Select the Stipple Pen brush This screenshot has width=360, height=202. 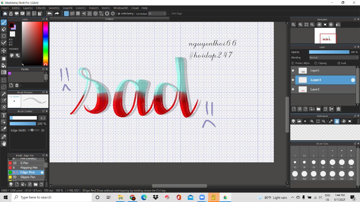(26, 177)
